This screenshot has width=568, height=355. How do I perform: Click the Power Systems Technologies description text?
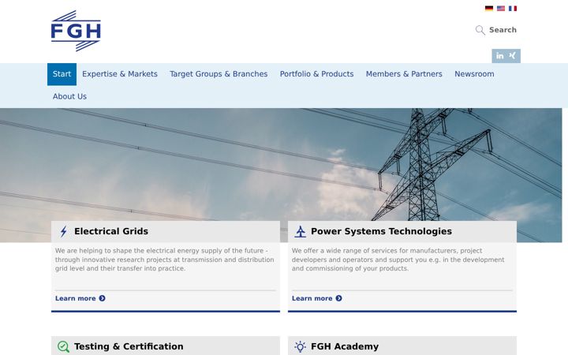click(398, 260)
